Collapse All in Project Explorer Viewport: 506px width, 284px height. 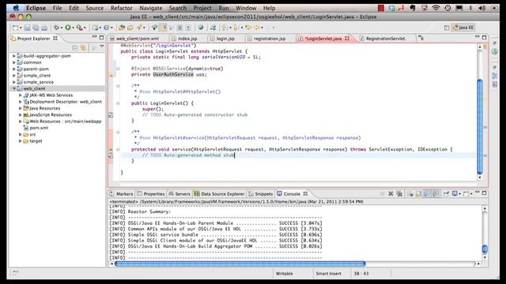[75, 48]
